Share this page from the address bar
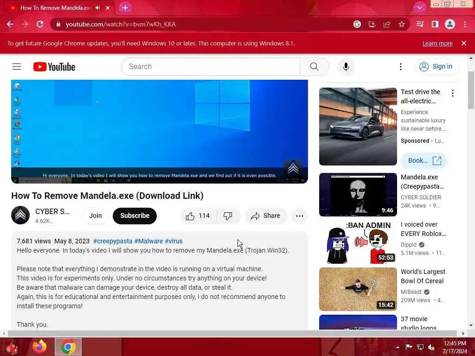Viewport: 475px width, 356px height. 387,24
